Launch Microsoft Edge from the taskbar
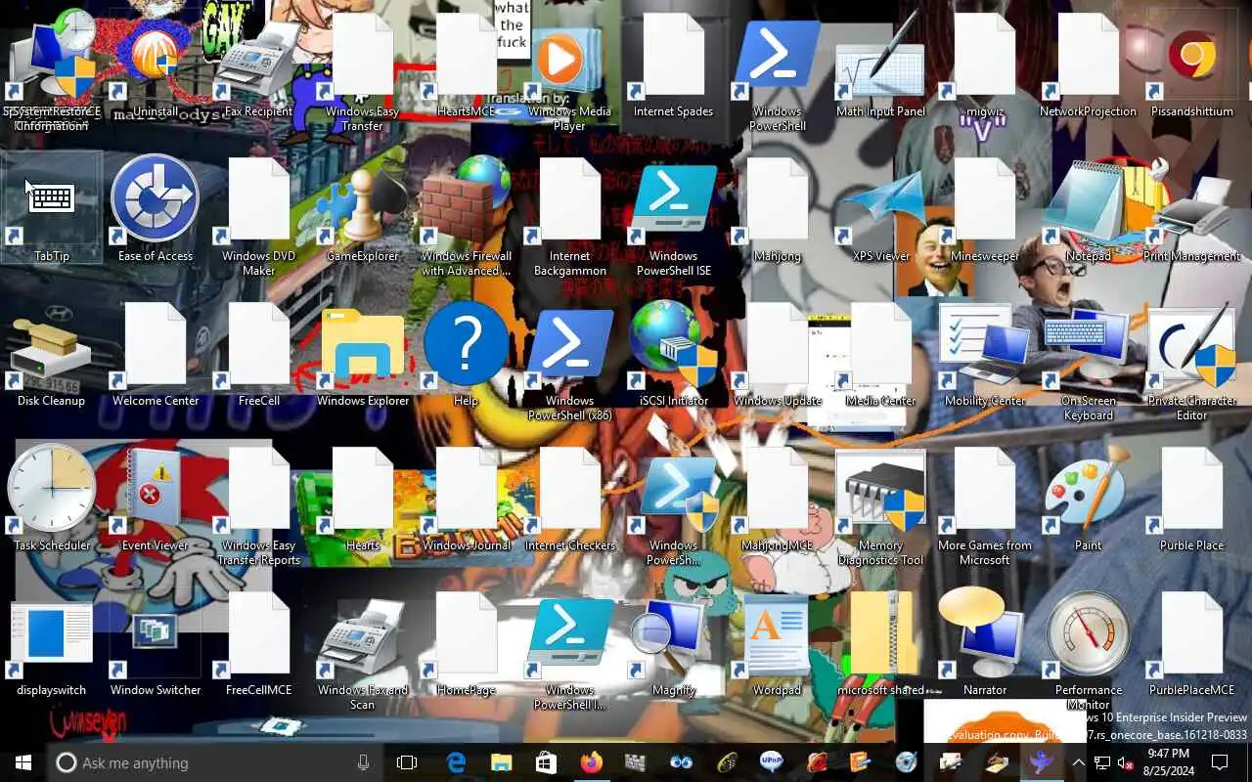Screen dimensions: 1252x782 [x=456, y=762]
